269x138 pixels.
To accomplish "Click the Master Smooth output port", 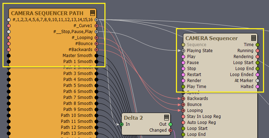I will [96, 56].
